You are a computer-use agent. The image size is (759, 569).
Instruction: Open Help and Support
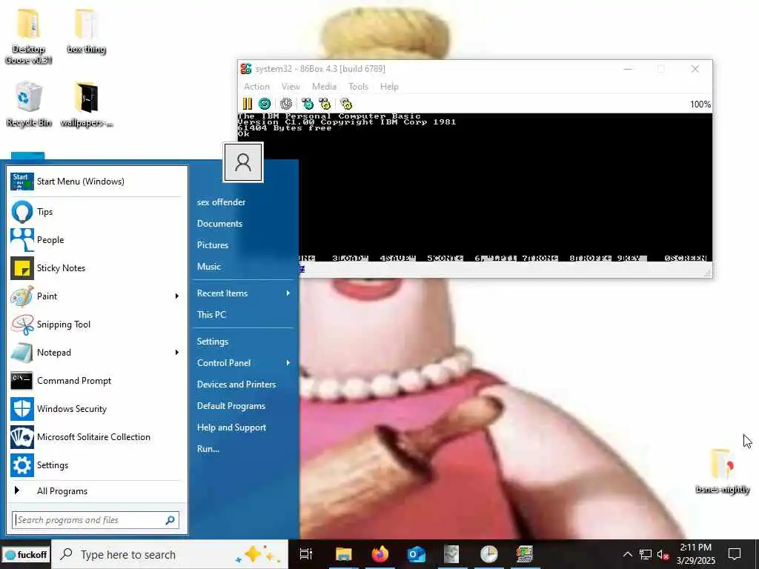pyautogui.click(x=231, y=427)
